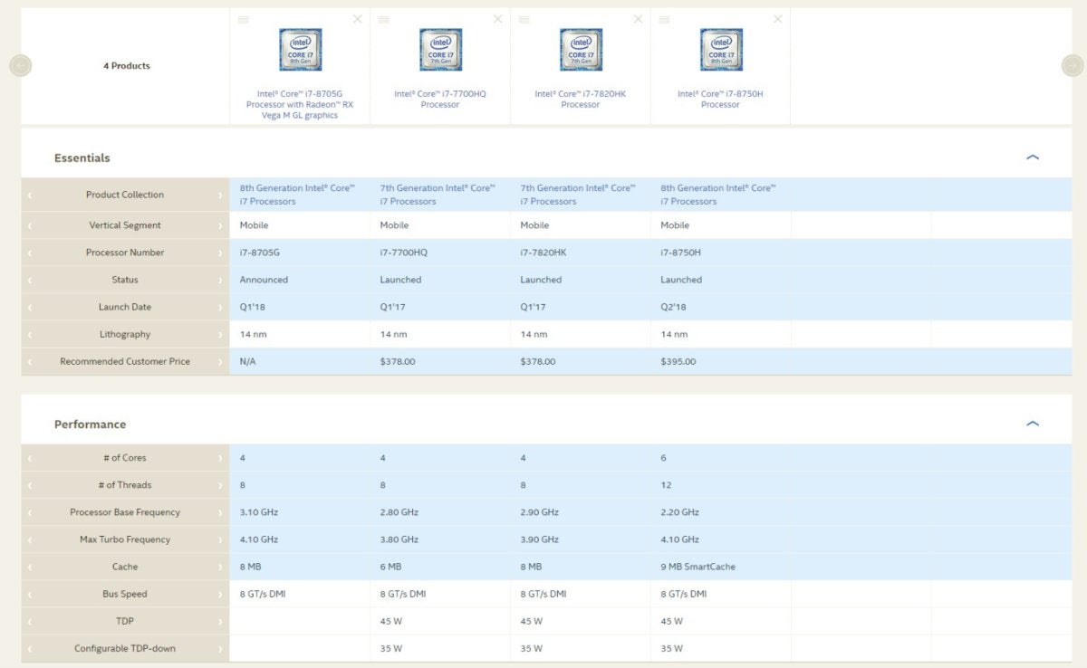This screenshot has height=668, width=1087.
Task: Click the left arrow beside Status label
Action: (x=29, y=280)
